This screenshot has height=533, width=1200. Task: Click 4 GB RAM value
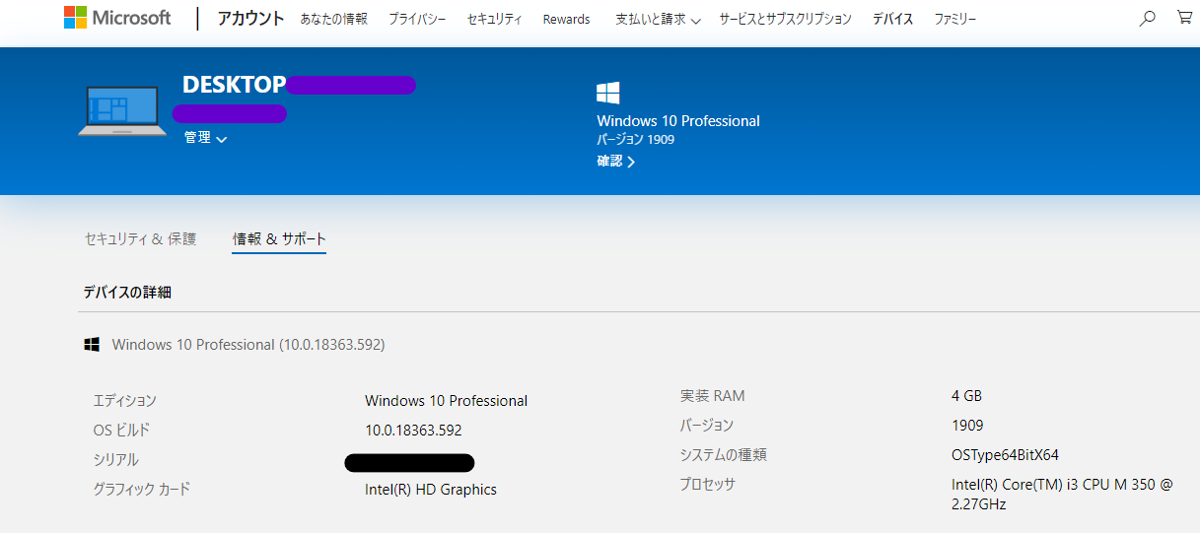tap(966, 396)
